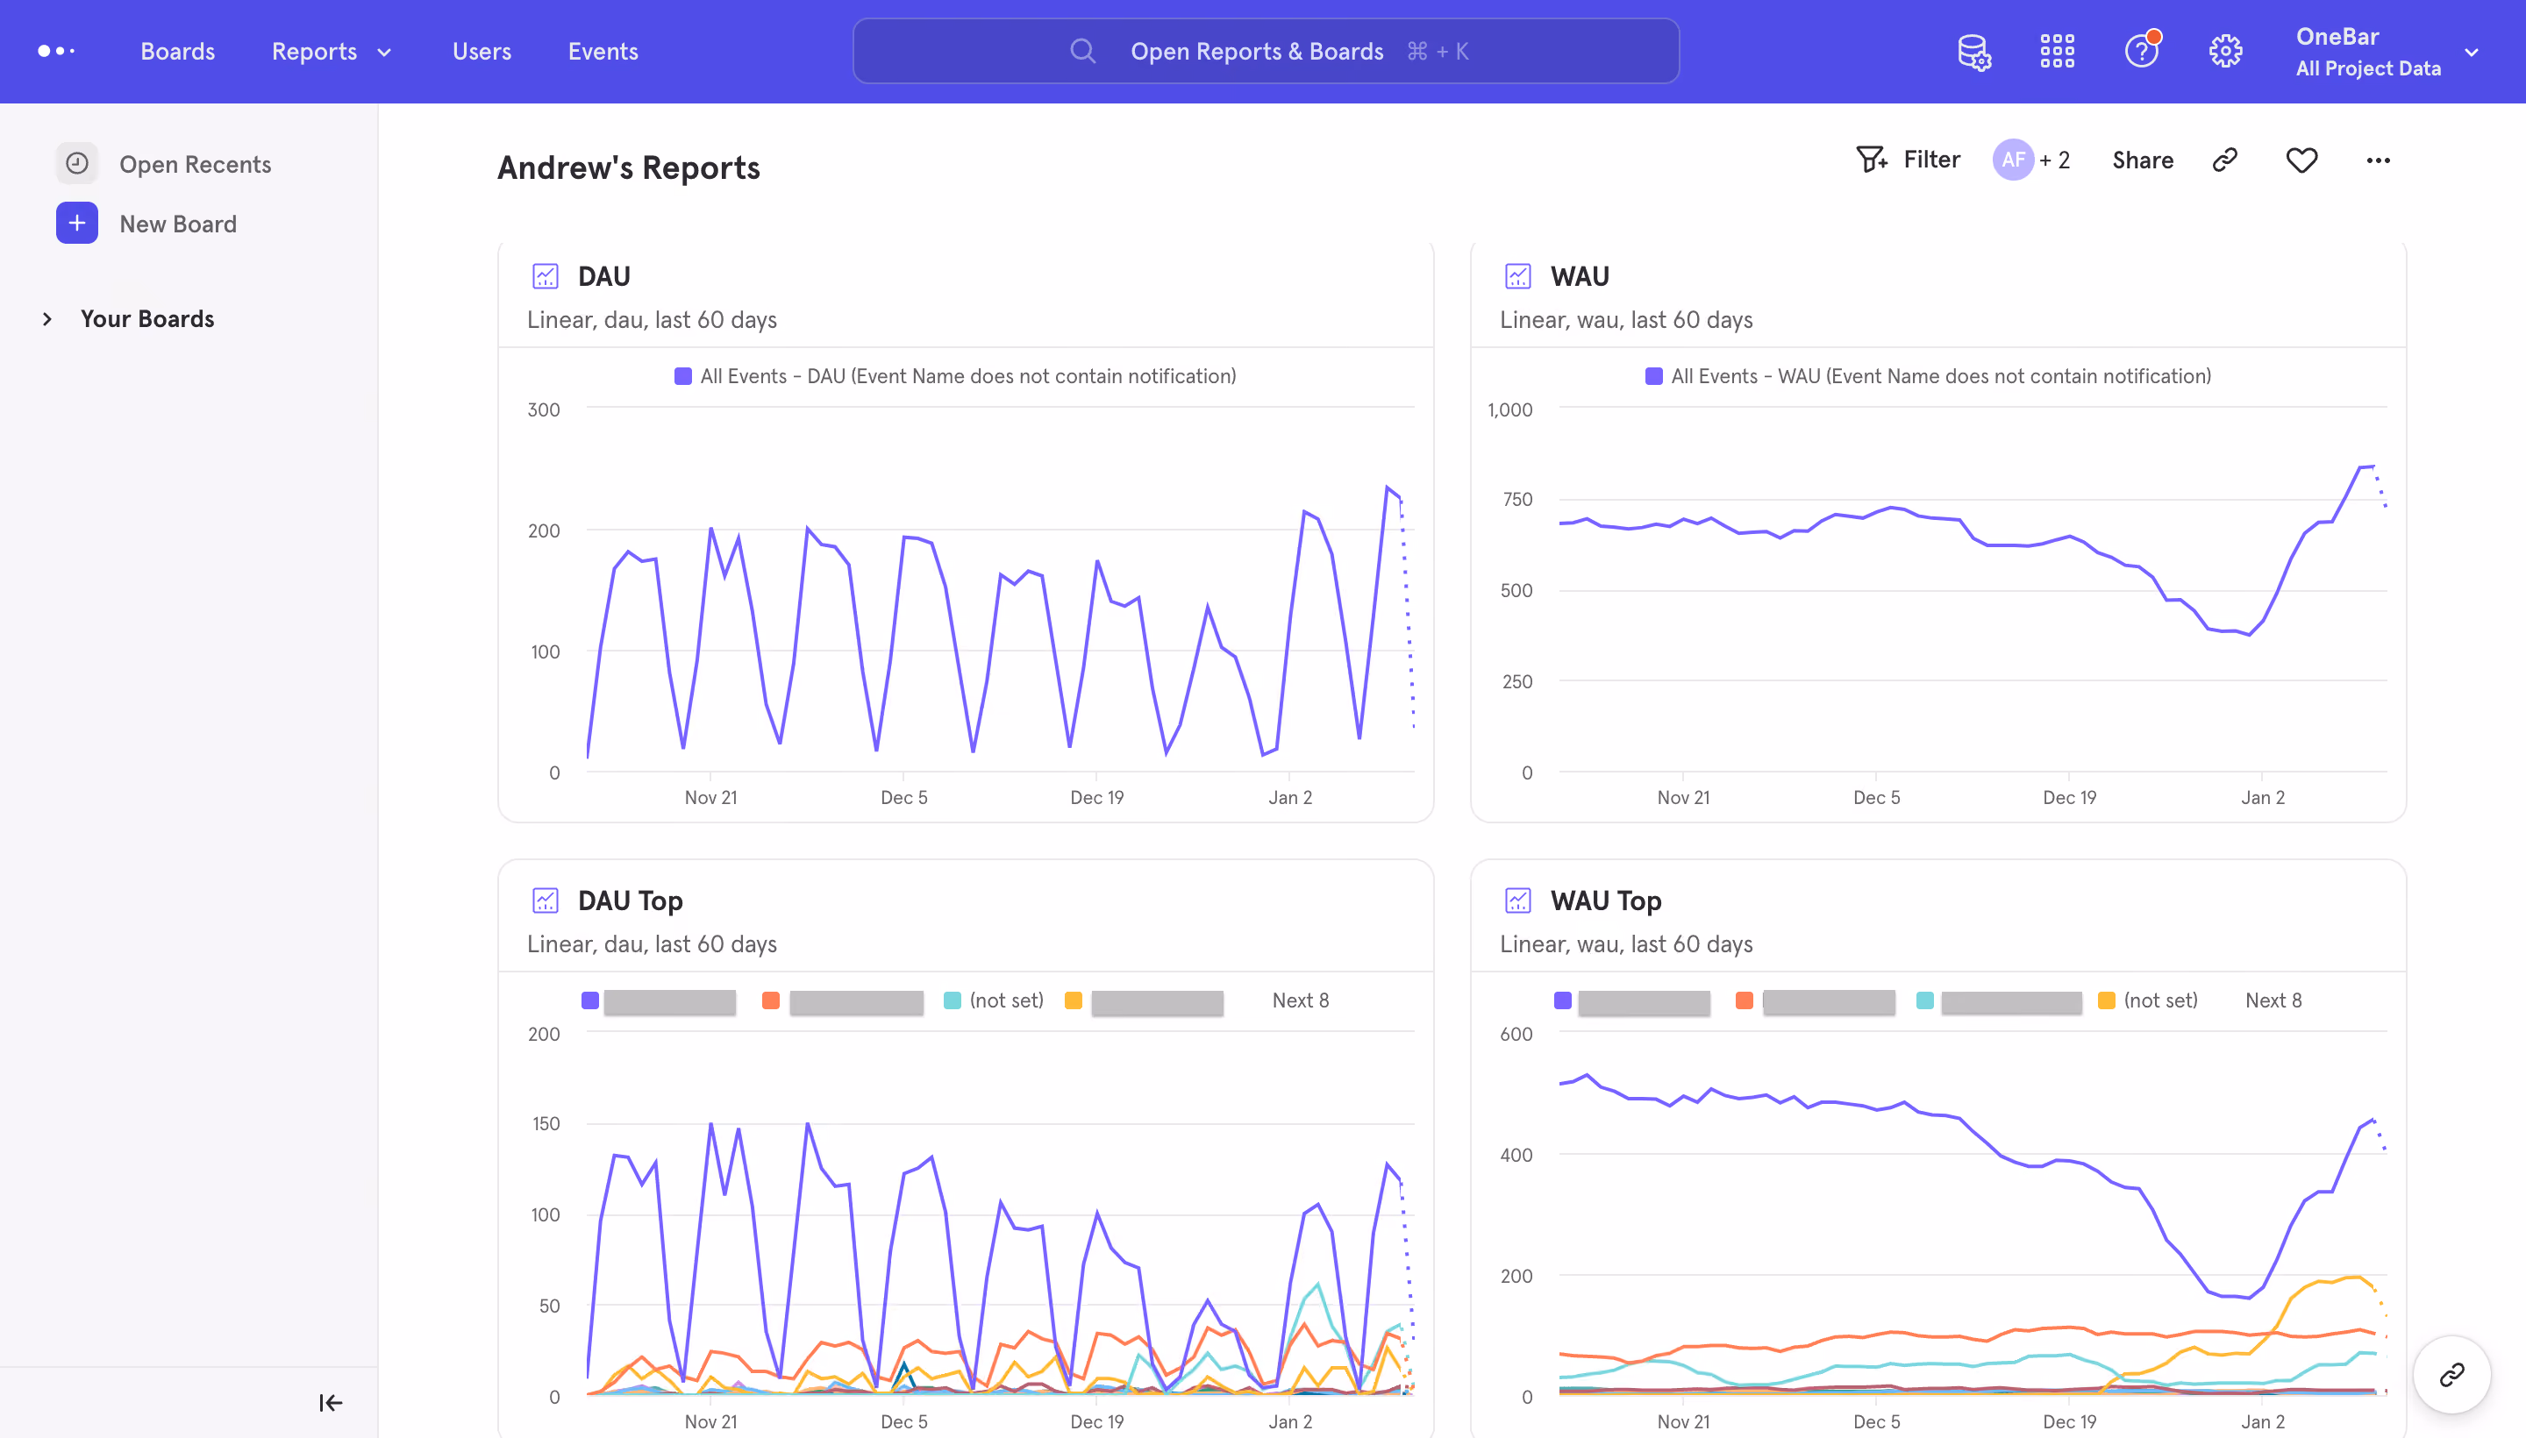This screenshot has height=1438, width=2526.
Task: Toggle the WAU Top teal legend swatch
Action: [1924, 1000]
